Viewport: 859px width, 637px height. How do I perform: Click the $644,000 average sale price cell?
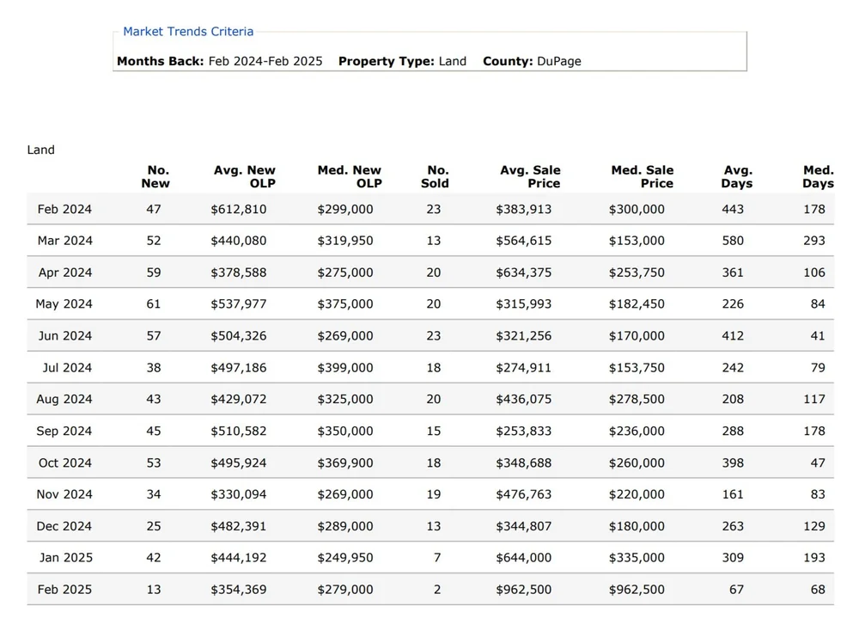[x=524, y=558]
